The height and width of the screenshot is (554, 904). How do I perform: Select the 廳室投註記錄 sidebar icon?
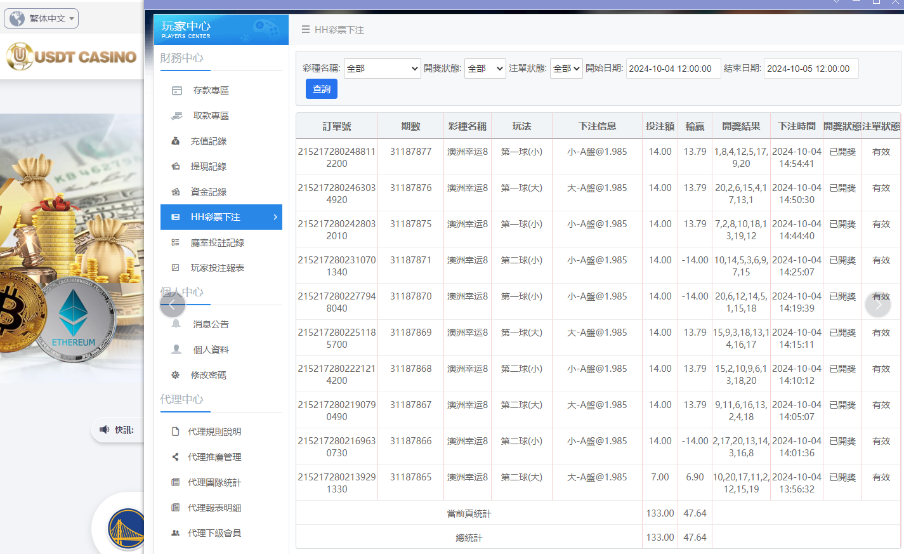coord(175,242)
